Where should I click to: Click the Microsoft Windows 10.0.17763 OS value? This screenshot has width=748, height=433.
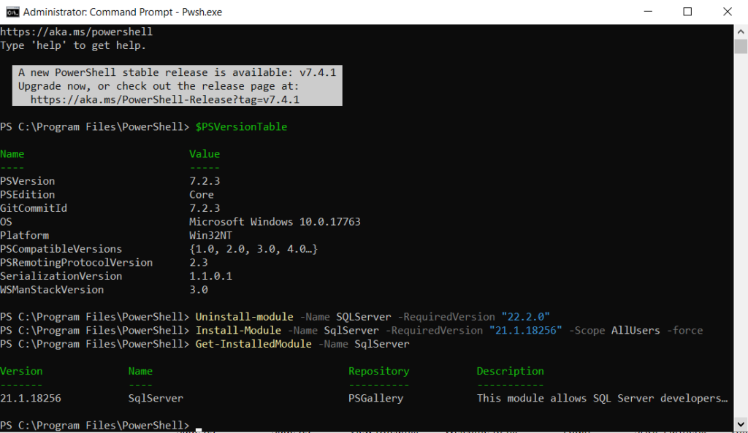(275, 221)
